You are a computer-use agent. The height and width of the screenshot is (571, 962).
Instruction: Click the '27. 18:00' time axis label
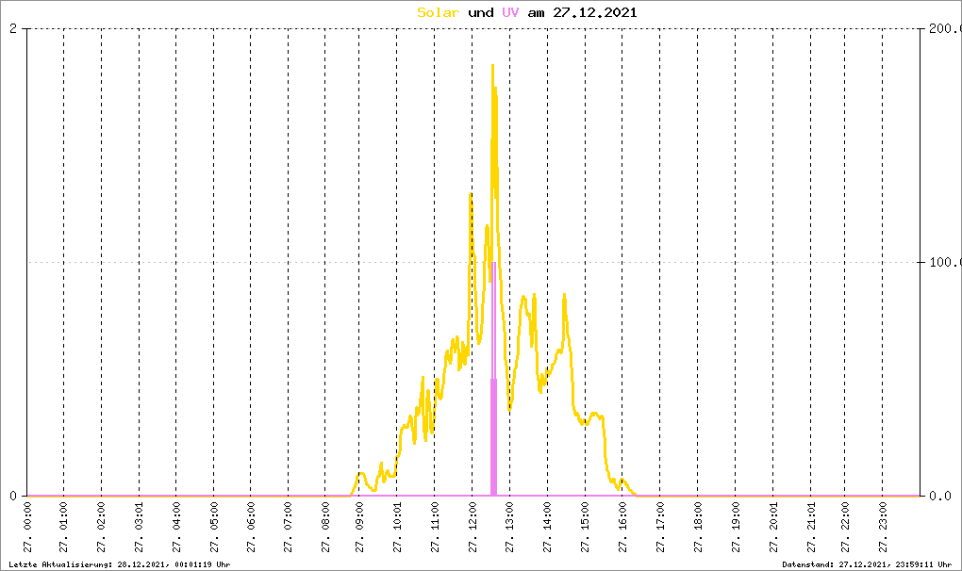pyautogui.click(x=698, y=527)
